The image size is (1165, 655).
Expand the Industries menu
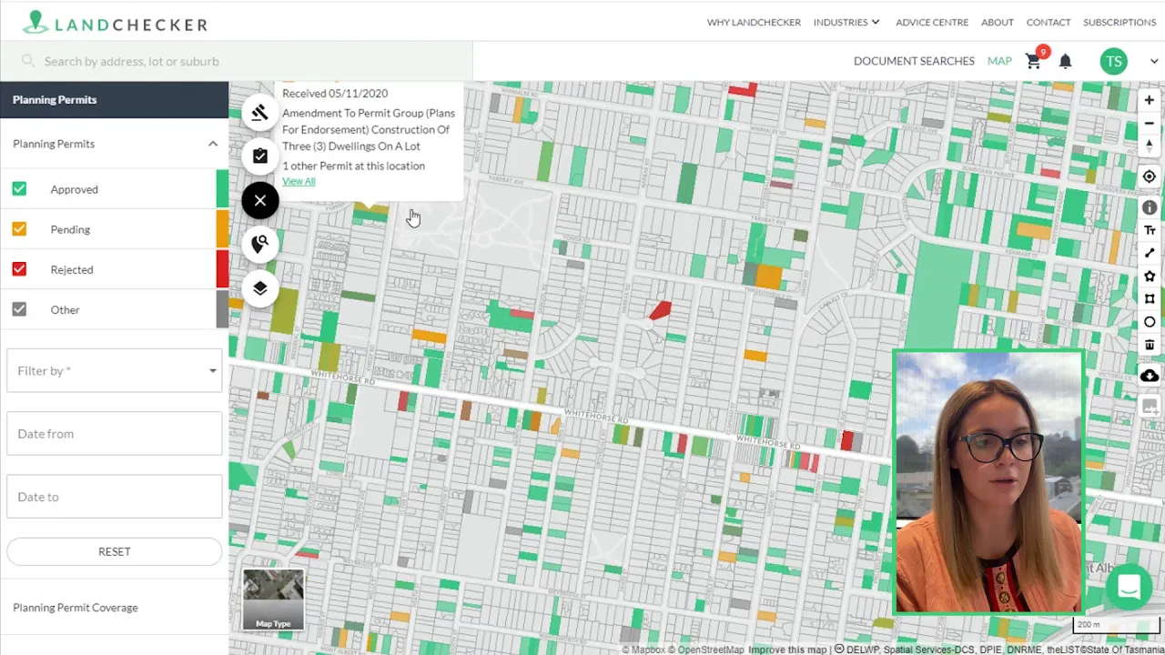point(846,22)
